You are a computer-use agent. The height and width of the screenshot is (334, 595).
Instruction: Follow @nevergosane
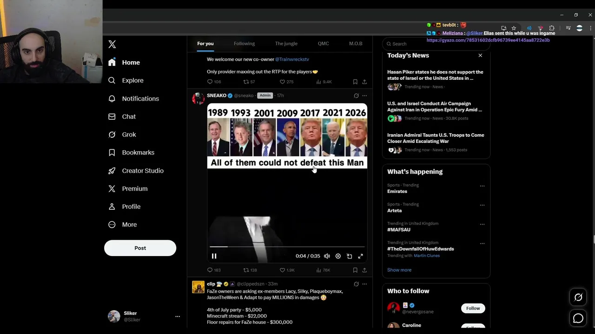pos(473,308)
